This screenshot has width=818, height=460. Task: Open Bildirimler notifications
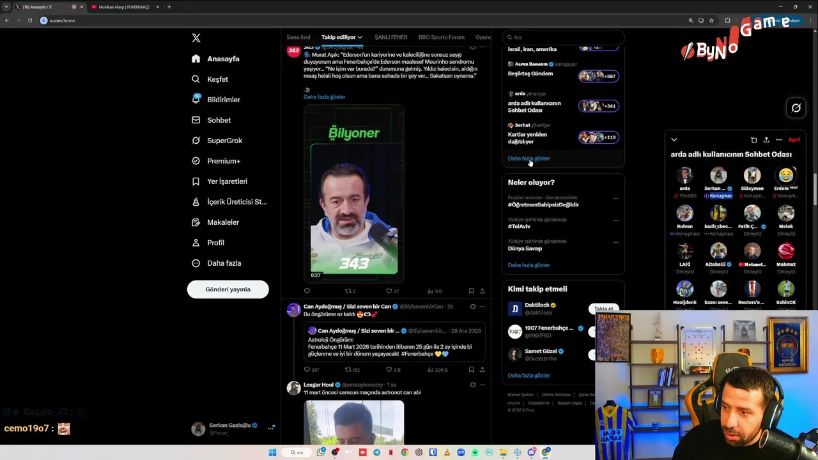coord(215,100)
